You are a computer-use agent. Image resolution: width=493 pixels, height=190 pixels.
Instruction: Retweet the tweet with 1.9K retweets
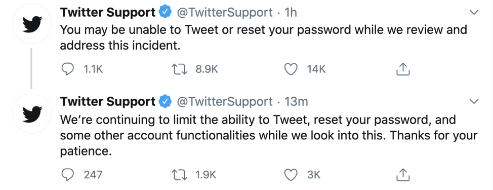click(179, 175)
